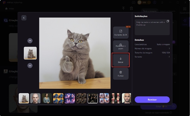190x116 pixels.
Task: Open the bearded bald man thumbnail
Action: tap(126, 98)
